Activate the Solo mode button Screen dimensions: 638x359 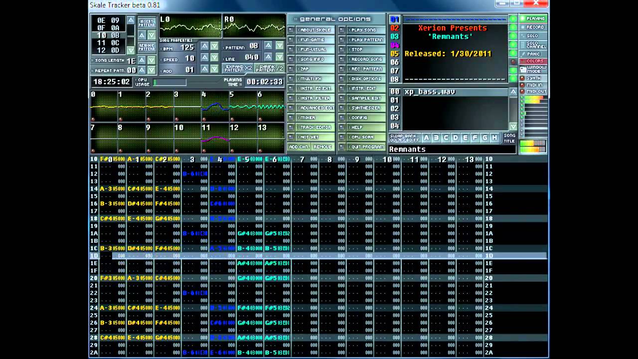click(533, 36)
